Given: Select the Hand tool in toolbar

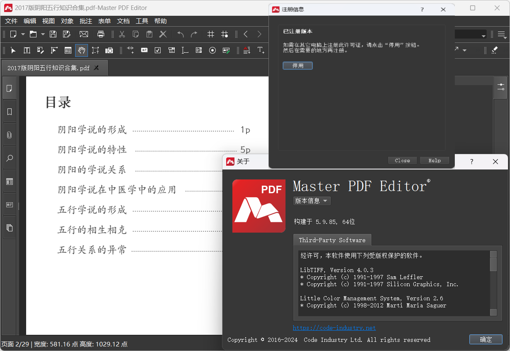Looking at the screenshot, I should click(81, 50).
